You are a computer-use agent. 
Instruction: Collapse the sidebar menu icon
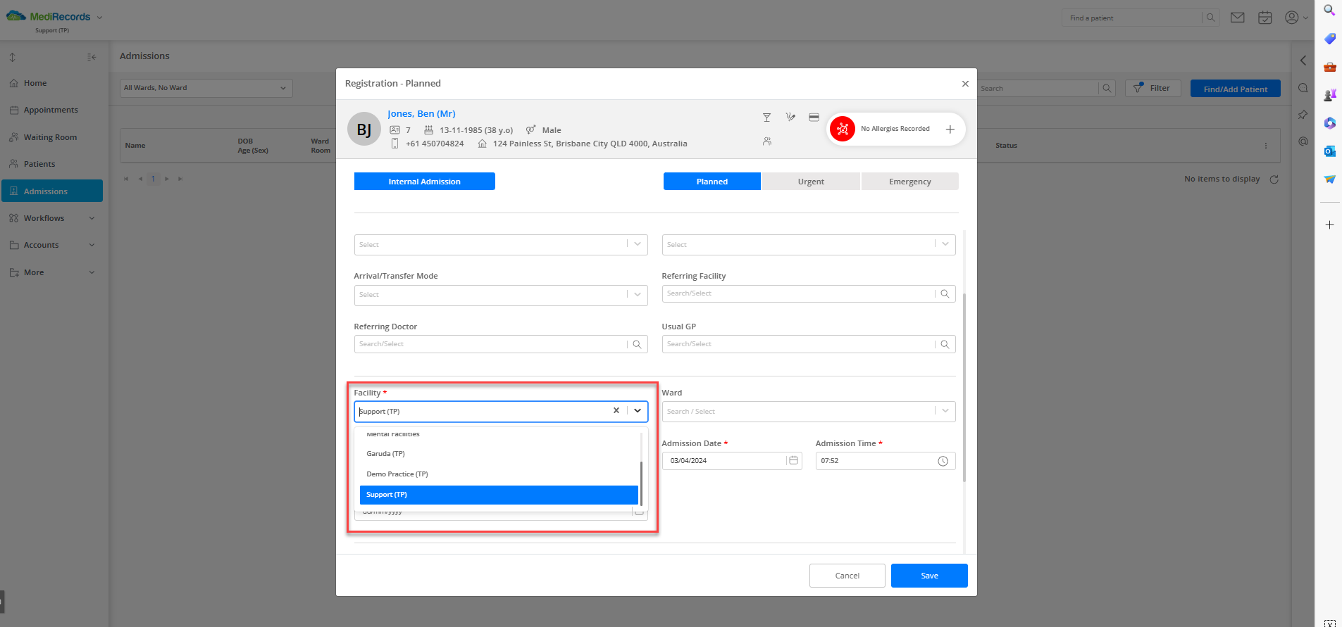[92, 57]
